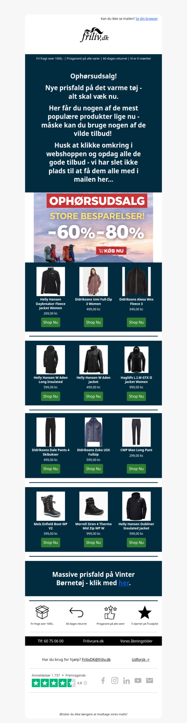The height and width of the screenshot is (723, 187).
Task: Click the Prisgaranti thumbs-up icon
Action: click(110, 612)
